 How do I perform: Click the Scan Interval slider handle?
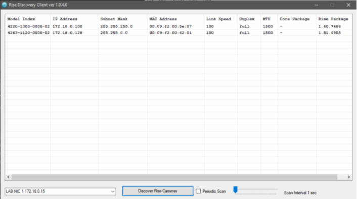pos(236,189)
